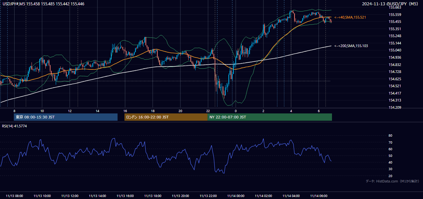Click price axis value 154.209
Image resolution: width=423 pixels, height=199 pixels.
[395, 107]
